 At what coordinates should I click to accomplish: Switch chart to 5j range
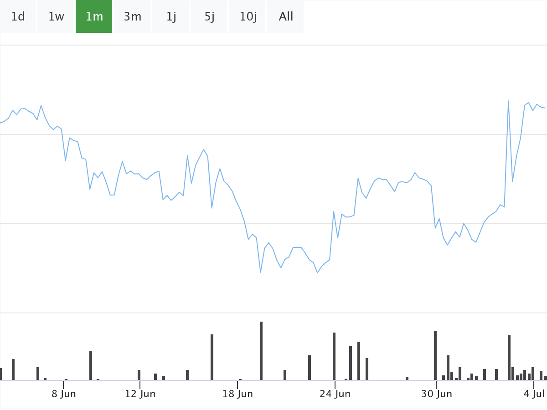[x=209, y=17]
